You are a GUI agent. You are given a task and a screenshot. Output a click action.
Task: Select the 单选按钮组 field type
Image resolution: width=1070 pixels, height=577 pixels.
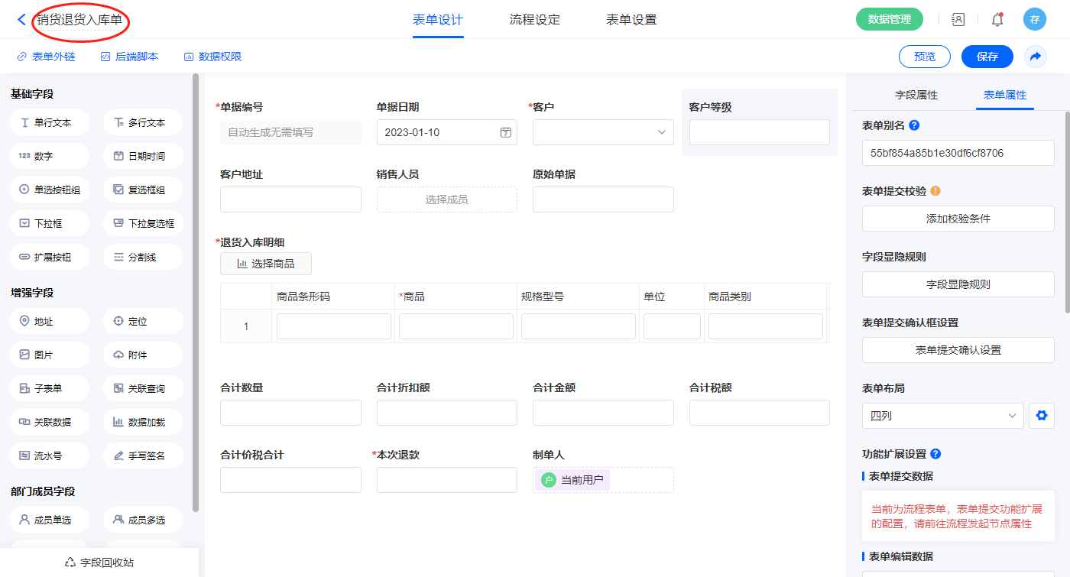tap(50, 190)
